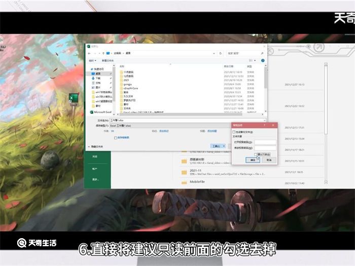Focus the open-permission password field
The height and width of the screenshot is (266, 355).
tap(265, 142)
